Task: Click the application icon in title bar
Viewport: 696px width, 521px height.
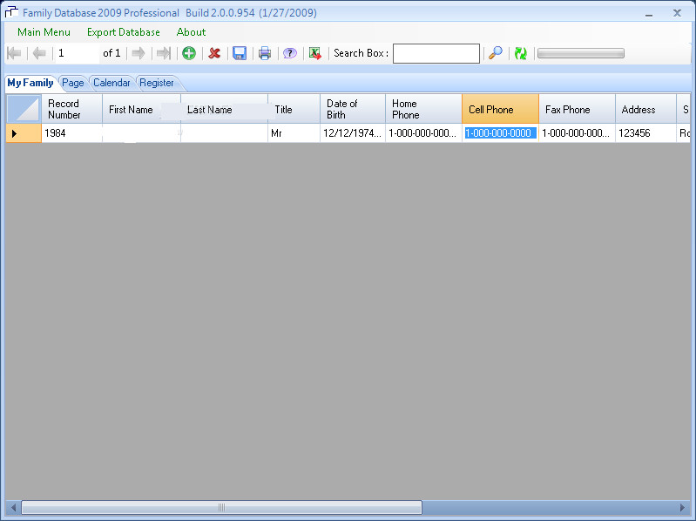Action: point(11,12)
